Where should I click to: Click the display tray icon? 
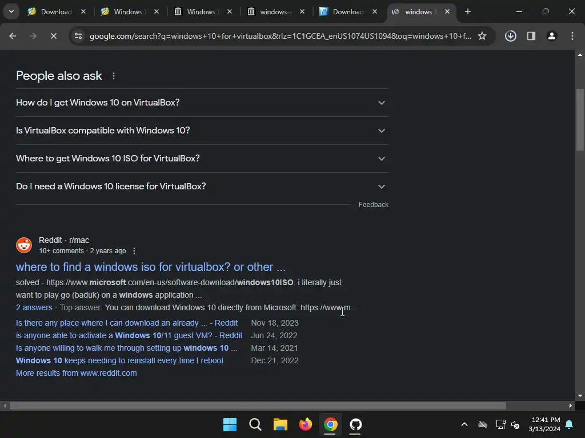pyautogui.click(x=500, y=424)
